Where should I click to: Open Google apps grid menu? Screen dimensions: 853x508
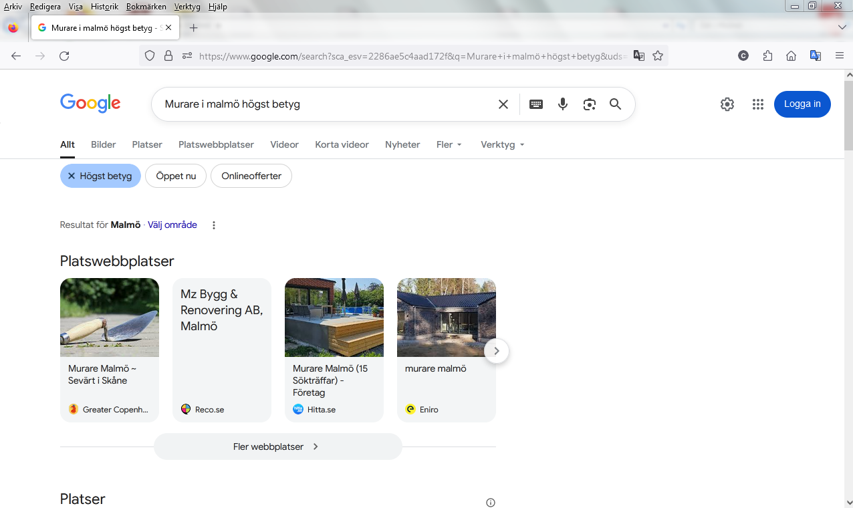pyautogui.click(x=757, y=104)
